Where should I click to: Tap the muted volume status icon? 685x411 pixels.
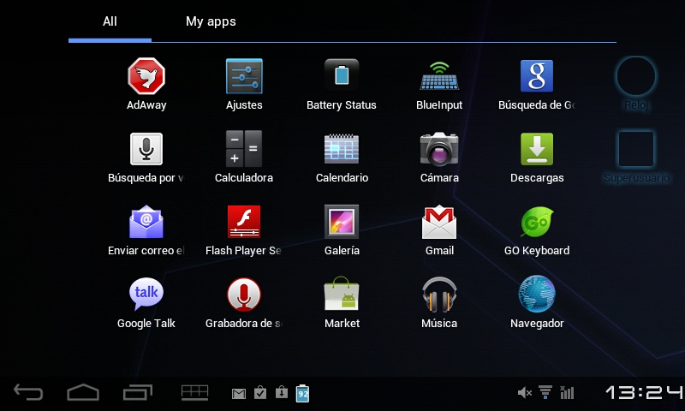point(525,393)
